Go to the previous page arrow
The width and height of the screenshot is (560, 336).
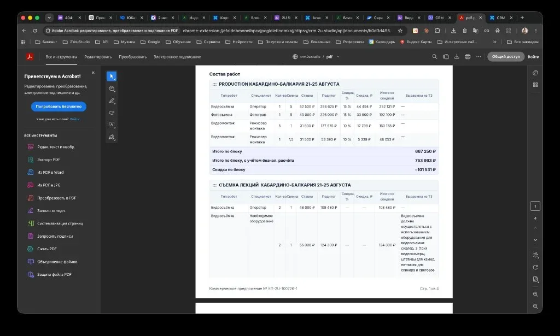click(x=535, y=228)
